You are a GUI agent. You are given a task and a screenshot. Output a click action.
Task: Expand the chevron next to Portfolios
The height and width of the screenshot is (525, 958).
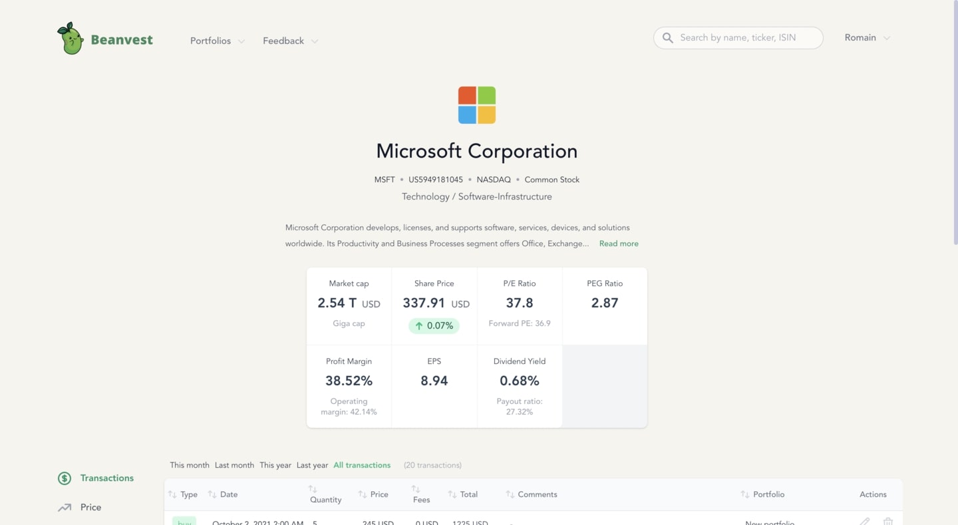tap(241, 41)
